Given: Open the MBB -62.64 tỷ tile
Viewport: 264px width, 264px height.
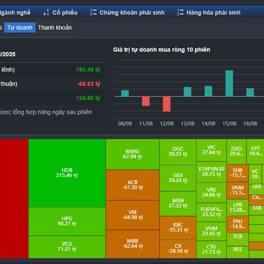Looking at the screenshot, I should (x=133, y=244).
